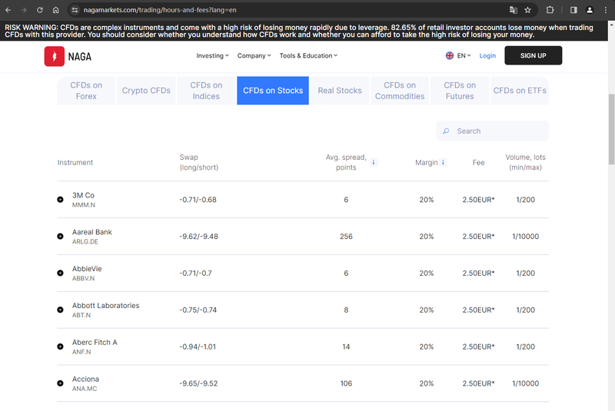615x411 pixels.
Task: Expand Aareal Bank row plus icon
Action: click(x=60, y=237)
